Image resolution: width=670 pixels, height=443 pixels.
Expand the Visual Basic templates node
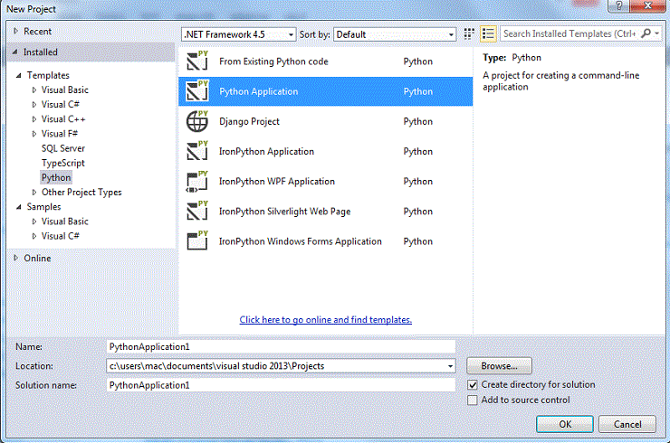(x=34, y=90)
